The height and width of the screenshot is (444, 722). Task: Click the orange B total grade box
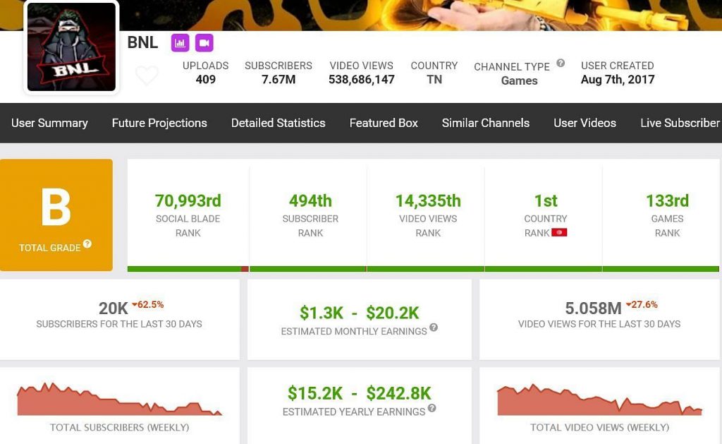[56, 215]
